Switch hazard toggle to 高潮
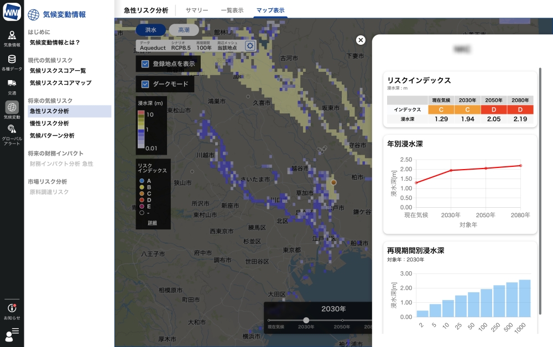 pyautogui.click(x=184, y=30)
